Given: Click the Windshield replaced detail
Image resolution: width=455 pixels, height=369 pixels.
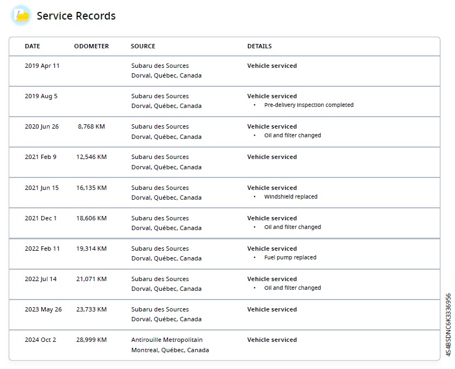Looking at the screenshot, I should pyautogui.click(x=290, y=196).
